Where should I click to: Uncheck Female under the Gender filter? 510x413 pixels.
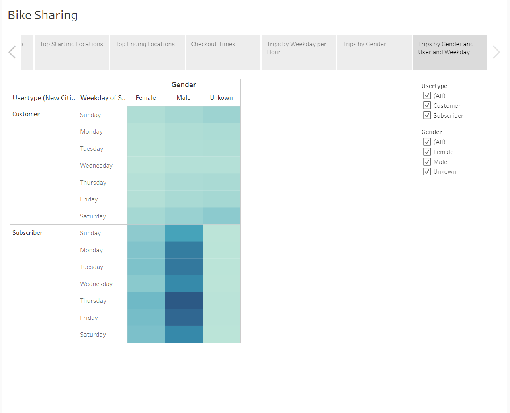(x=427, y=152)
